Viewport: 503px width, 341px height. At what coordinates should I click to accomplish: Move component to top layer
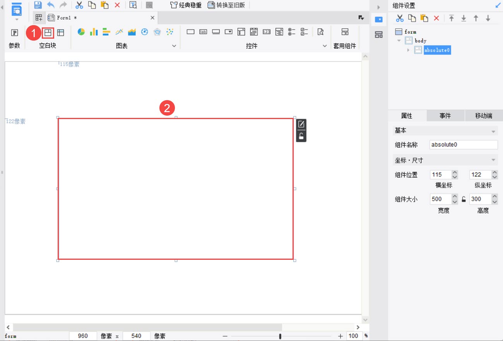tap(452, 18)
